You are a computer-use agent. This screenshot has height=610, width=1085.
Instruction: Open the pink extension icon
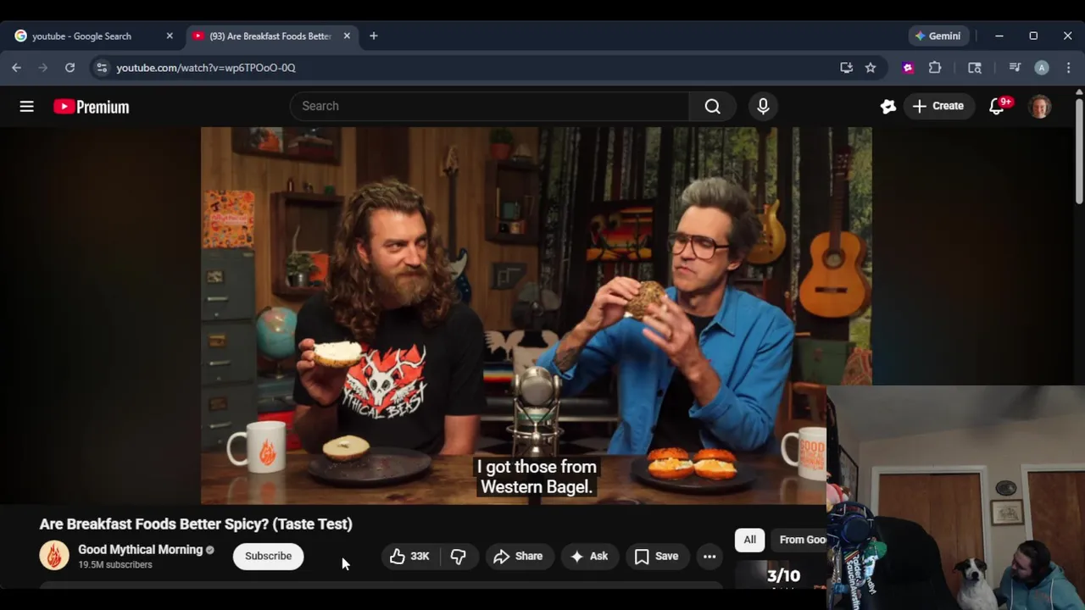coord(908,68)
